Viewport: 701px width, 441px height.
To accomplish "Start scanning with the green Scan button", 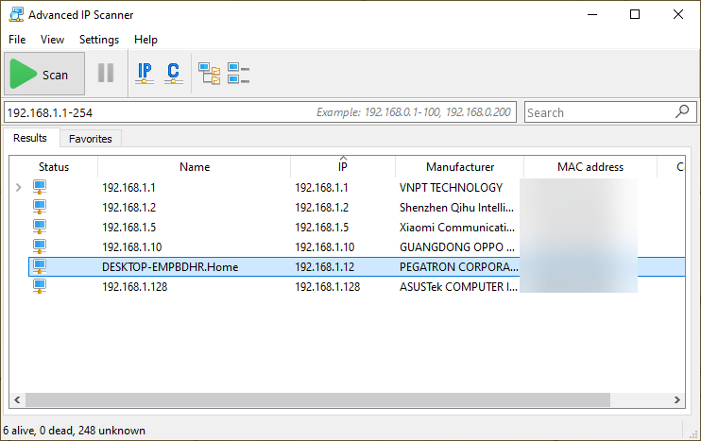I will [43, 75].
